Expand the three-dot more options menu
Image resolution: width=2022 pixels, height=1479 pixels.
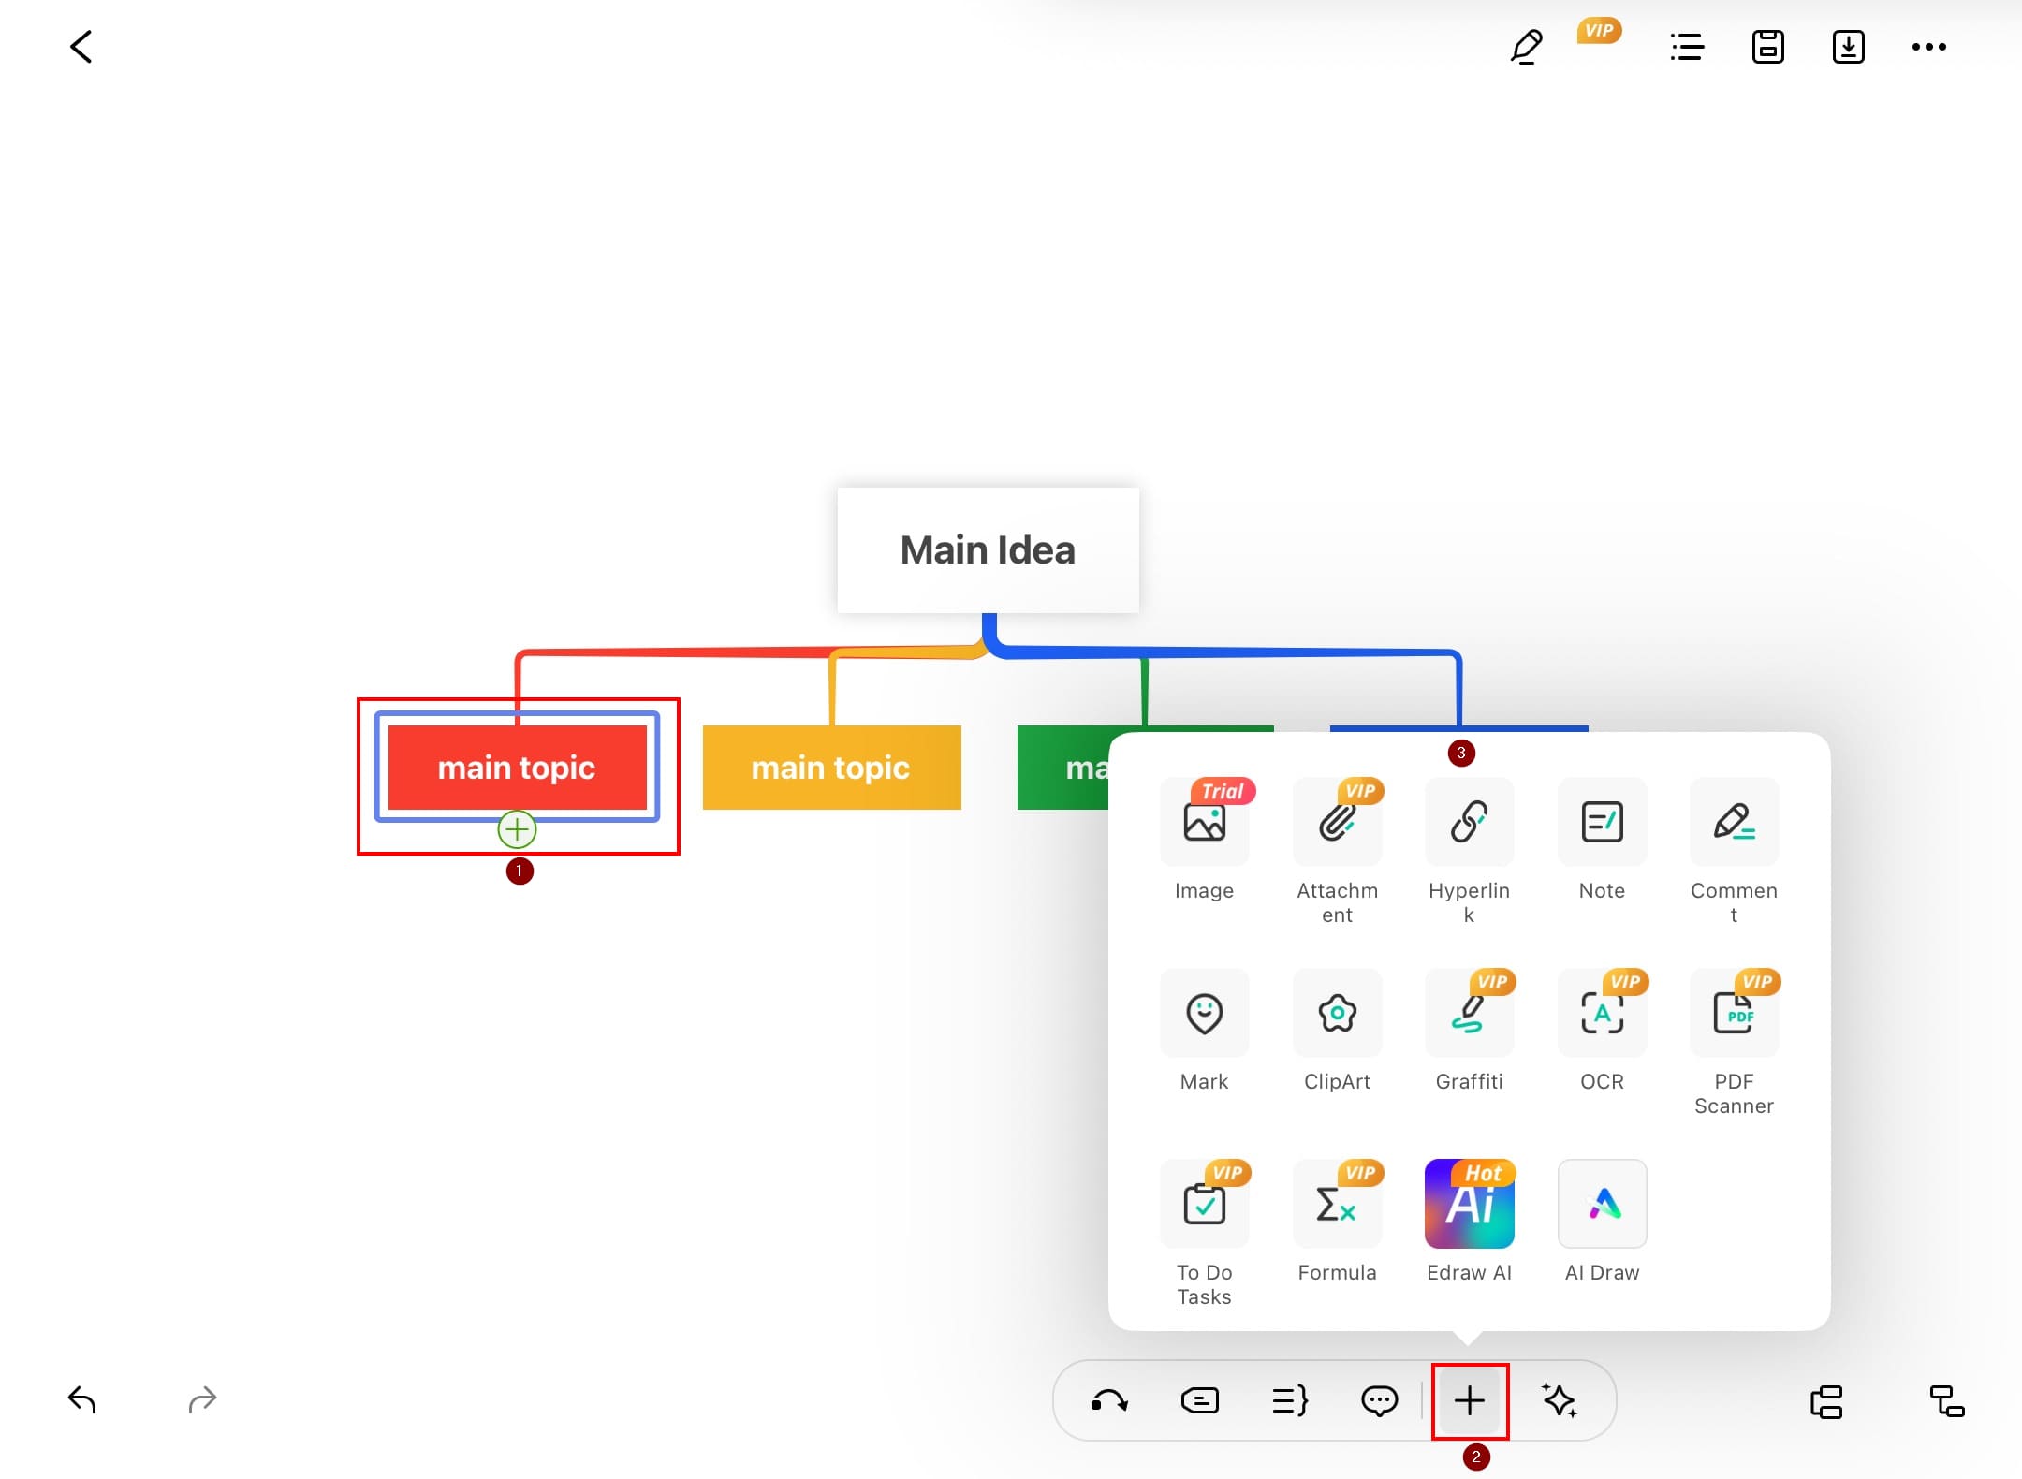click(x=1928, y=47)
